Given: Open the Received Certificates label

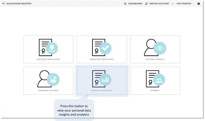Looking at the screenshot, I should [x=48, y=59].
